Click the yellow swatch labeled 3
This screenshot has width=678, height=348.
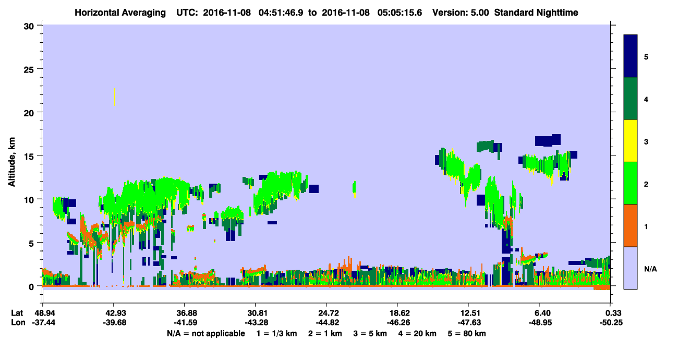631,141
